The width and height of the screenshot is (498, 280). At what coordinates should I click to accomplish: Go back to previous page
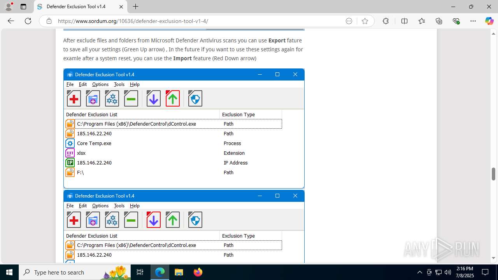click(11, 21)
